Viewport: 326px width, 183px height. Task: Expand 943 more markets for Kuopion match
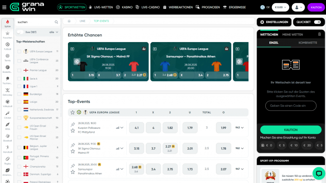point(240,127)
